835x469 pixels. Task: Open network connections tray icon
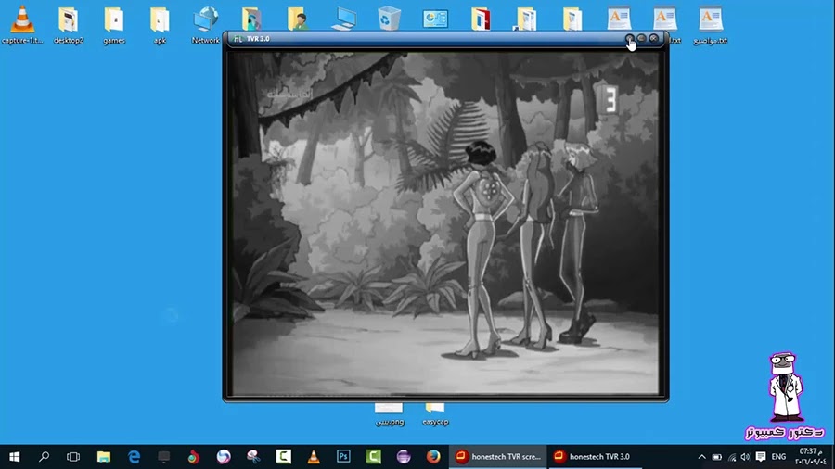[x=732, y=457]
